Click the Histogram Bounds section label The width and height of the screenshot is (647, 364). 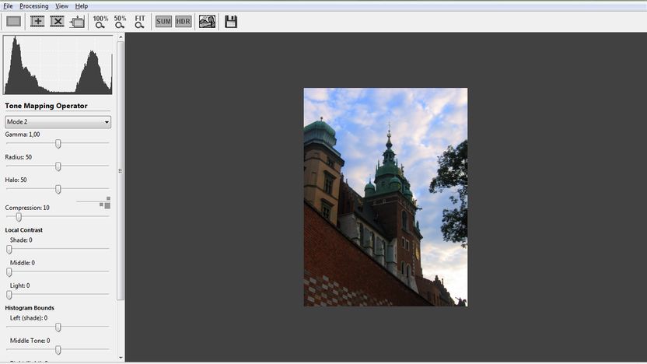click(30, 308)
